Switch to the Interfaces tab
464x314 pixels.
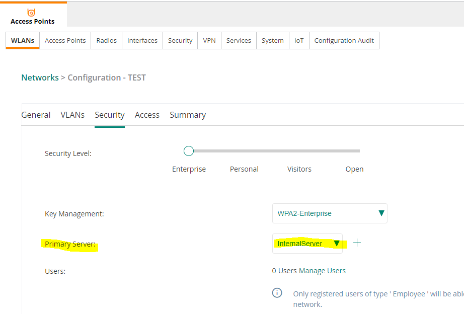tap(142, 40)
